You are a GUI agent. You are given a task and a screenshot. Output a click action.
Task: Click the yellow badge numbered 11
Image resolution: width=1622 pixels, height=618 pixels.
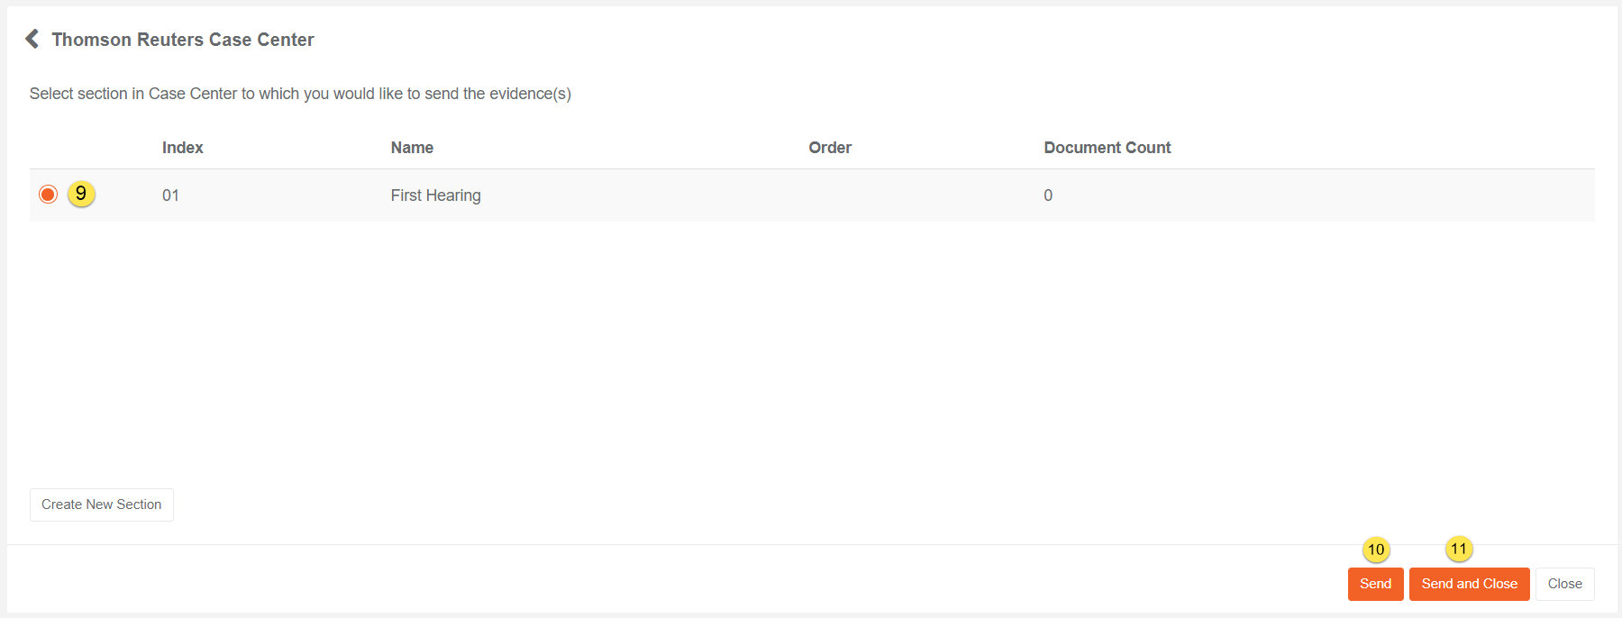(1459, 549)
